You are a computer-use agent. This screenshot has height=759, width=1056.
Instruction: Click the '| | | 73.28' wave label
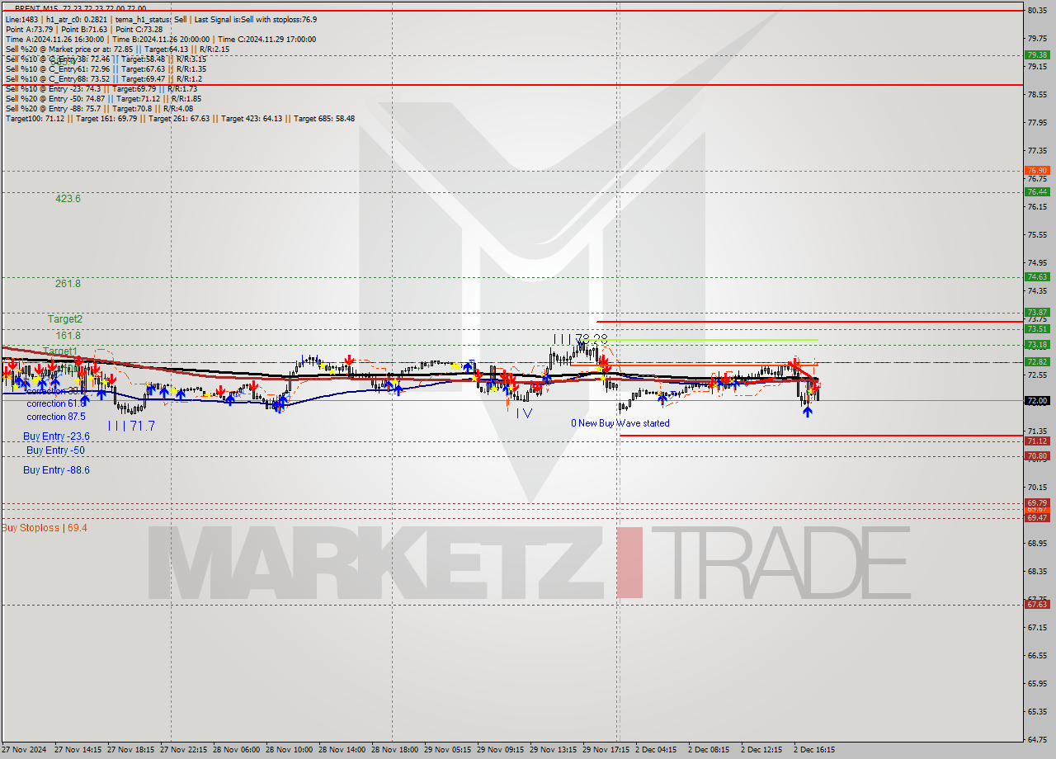[581, 338]
